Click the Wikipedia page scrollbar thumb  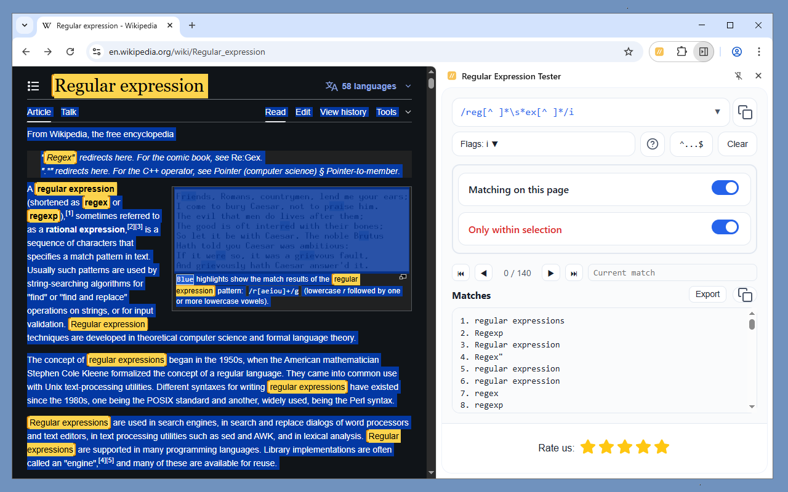click(432, 82)
